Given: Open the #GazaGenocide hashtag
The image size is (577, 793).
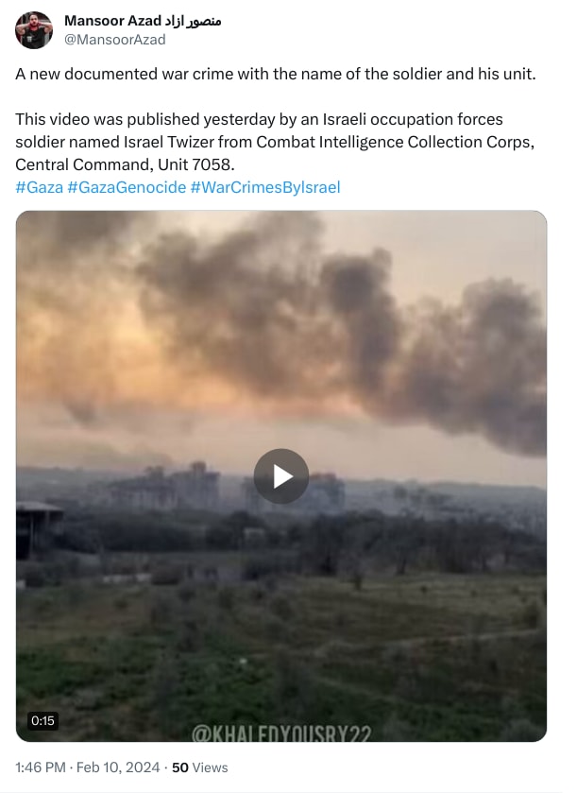Looking at the screenshot, I should [127, 187].
